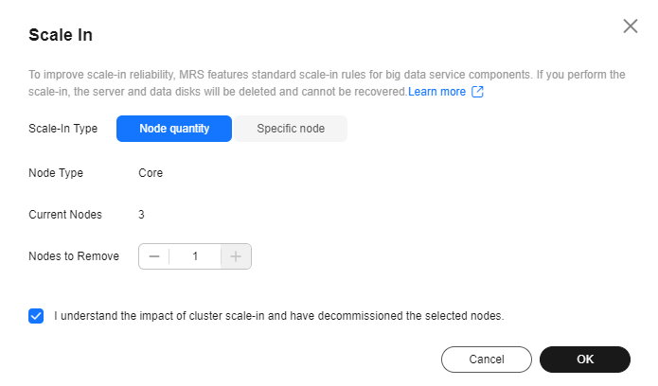Select the Node quantity scale-in type
Screen dimensions: 658x386
click(x=174, y=129)
